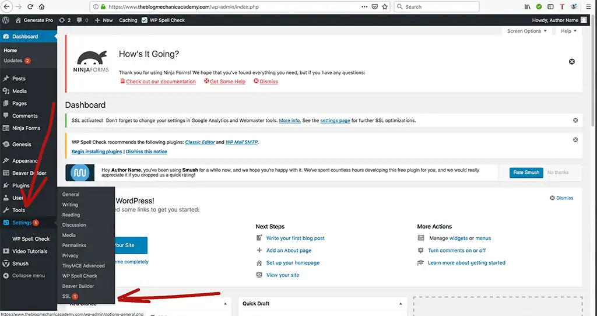This screenshot has width=597, height=316.
Task: Open the Media item in sidebar
Action: pos(19,91)
